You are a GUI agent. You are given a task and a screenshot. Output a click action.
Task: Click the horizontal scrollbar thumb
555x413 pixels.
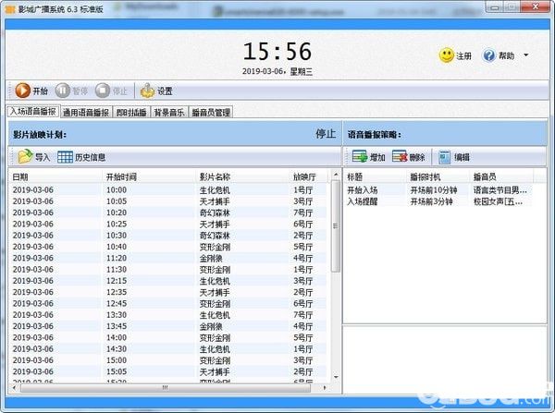click(x=166, y=388)
